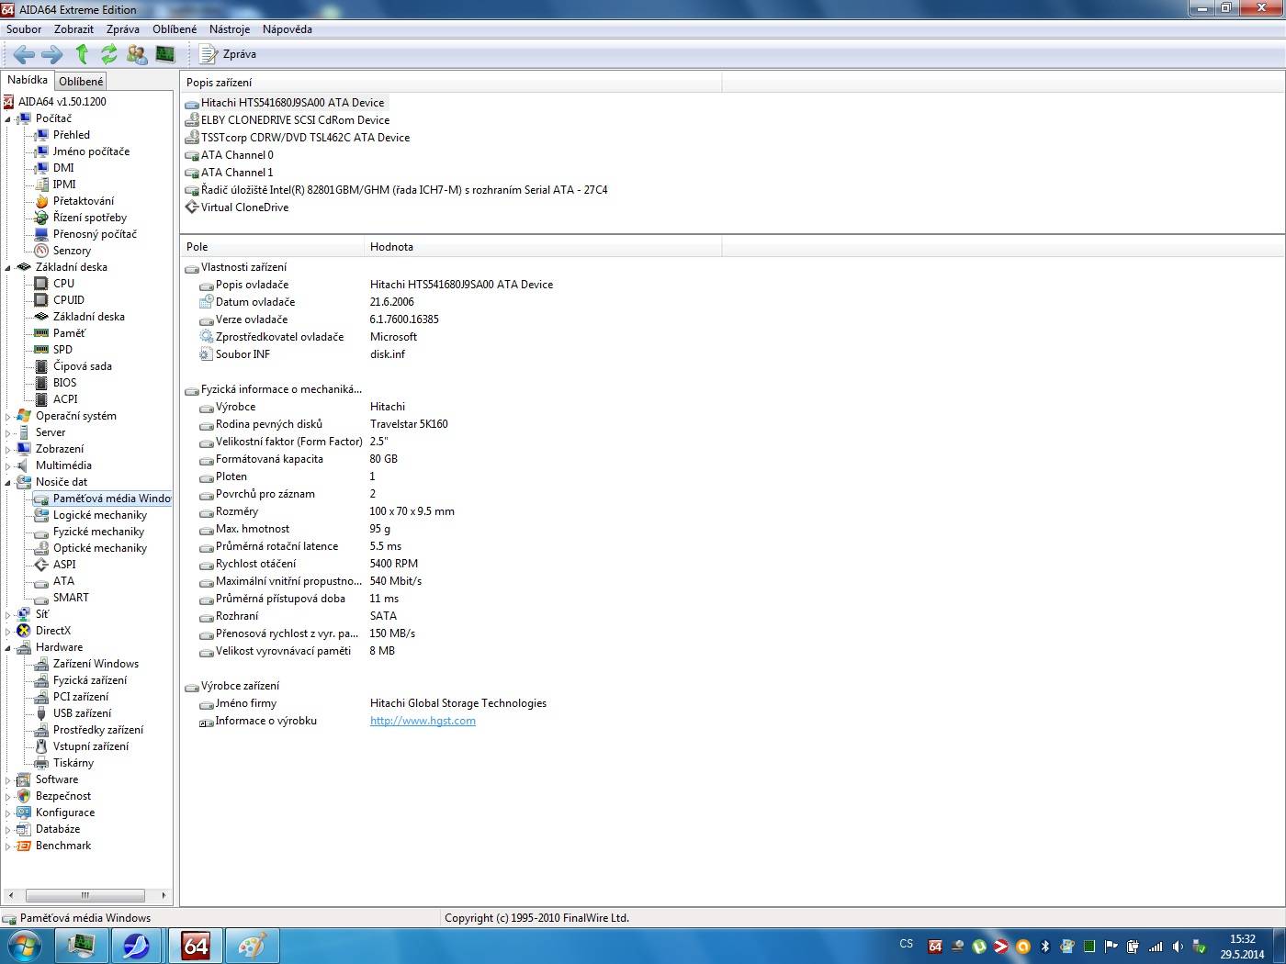Expand the Zobrazení tree node
The height and width of the screenshot is (964, 1286).
[x=8, y=449]
